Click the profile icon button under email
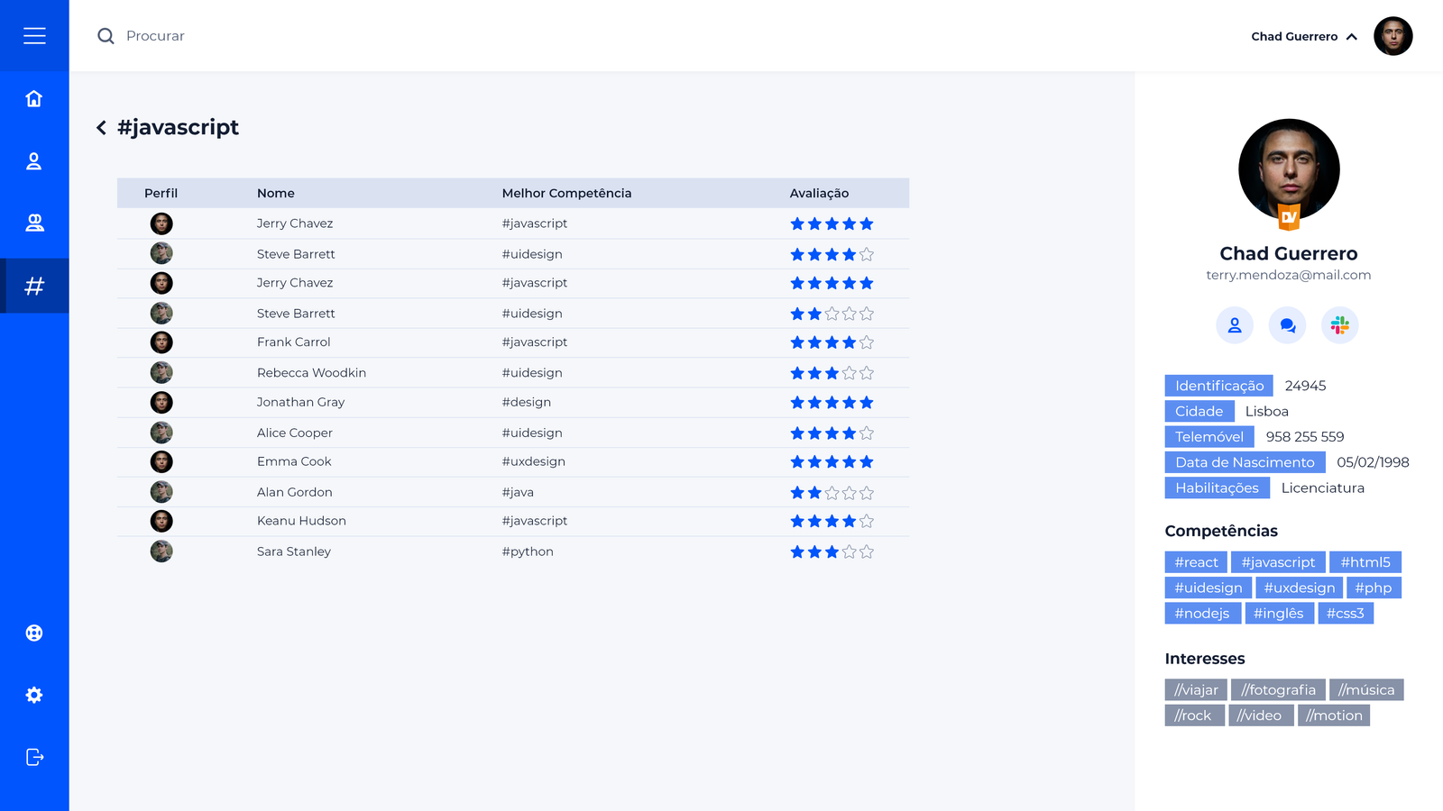This screenshot has height=811, width=1443. (1235, 325)
